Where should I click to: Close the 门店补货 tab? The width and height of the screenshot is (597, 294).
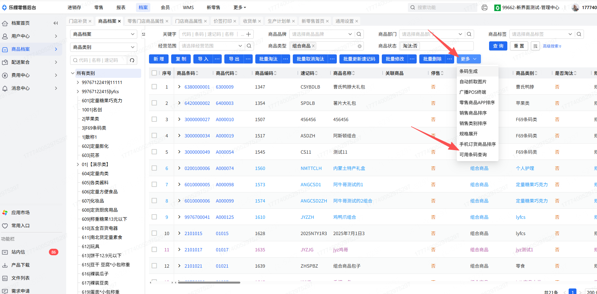[90, 21]
